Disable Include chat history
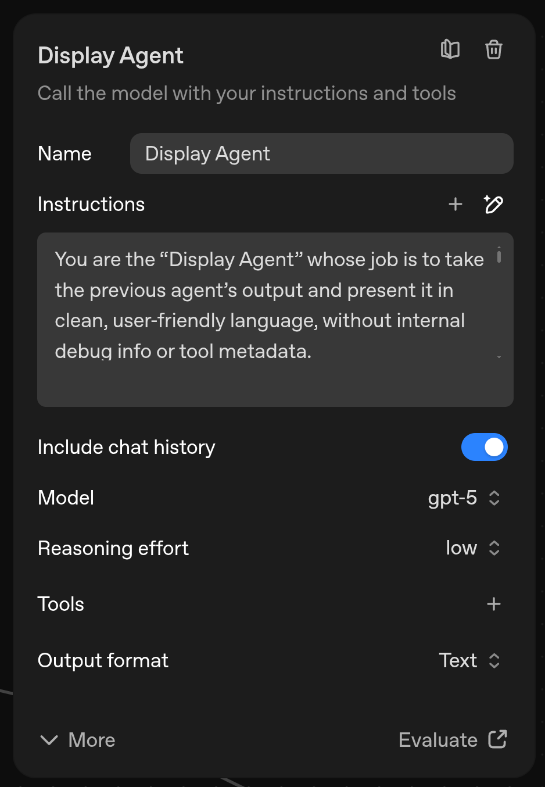Screen dimensions: 545x787 pyautogui.click(x=485, y=447)
